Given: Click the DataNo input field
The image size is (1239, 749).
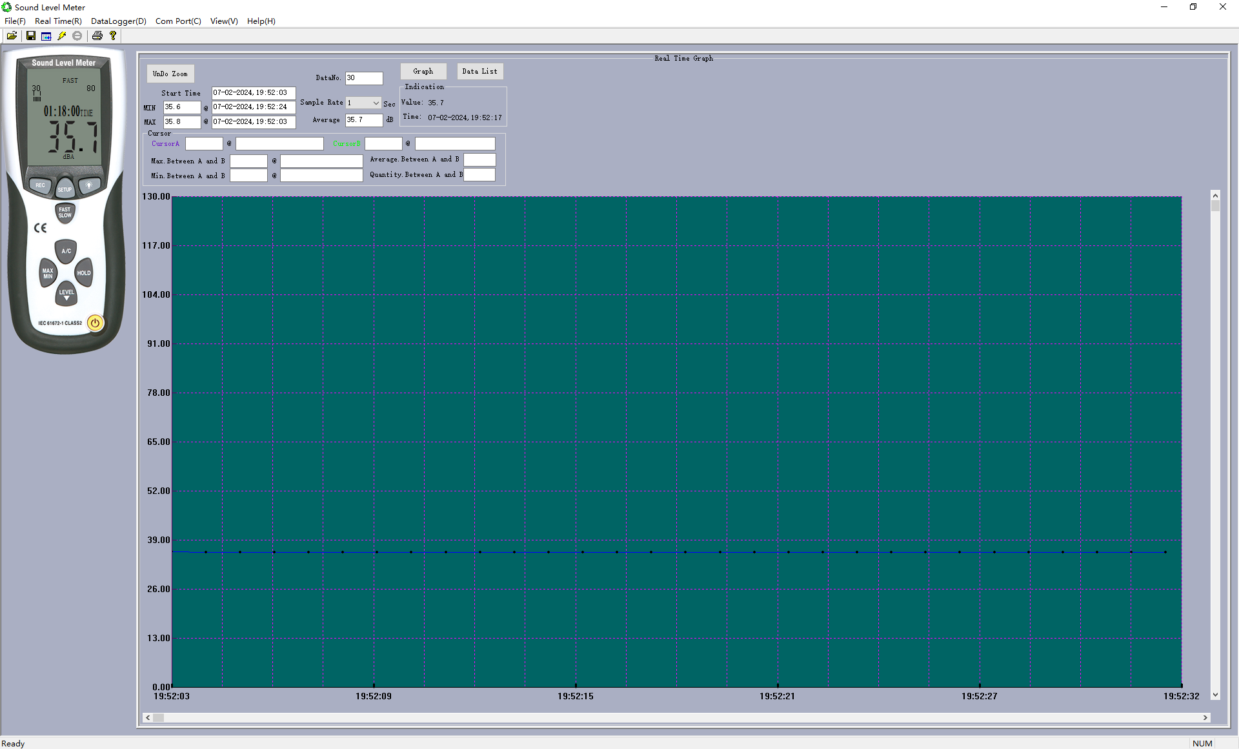Looking at the screenshot, I should (x=365, y=78).
